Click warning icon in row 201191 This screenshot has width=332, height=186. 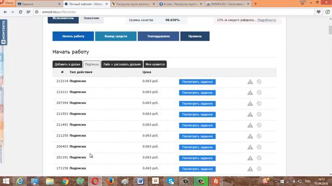250,158
